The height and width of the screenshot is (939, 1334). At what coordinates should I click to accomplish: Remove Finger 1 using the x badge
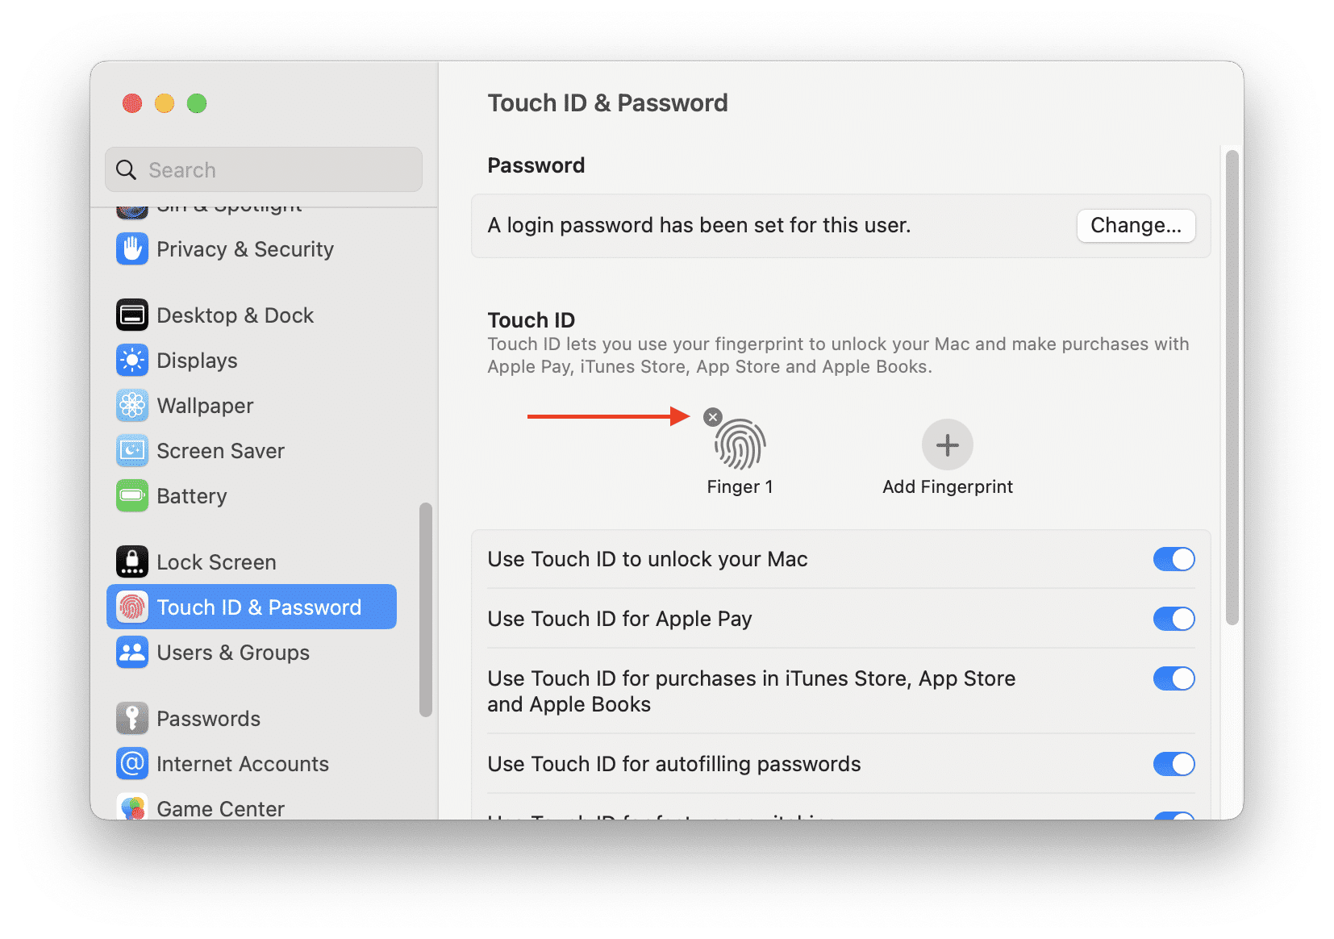click(x=713, y=417)
